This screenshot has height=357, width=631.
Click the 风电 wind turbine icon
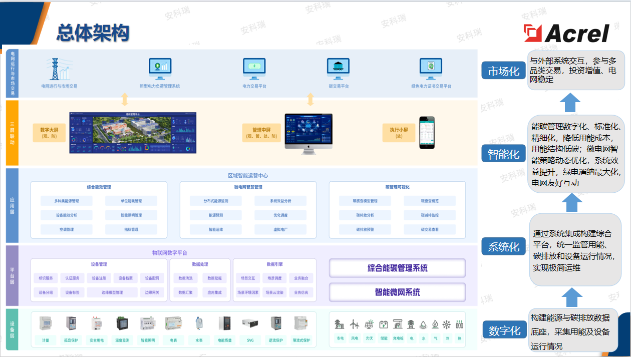pyautogui.click(x=355, y=324)
